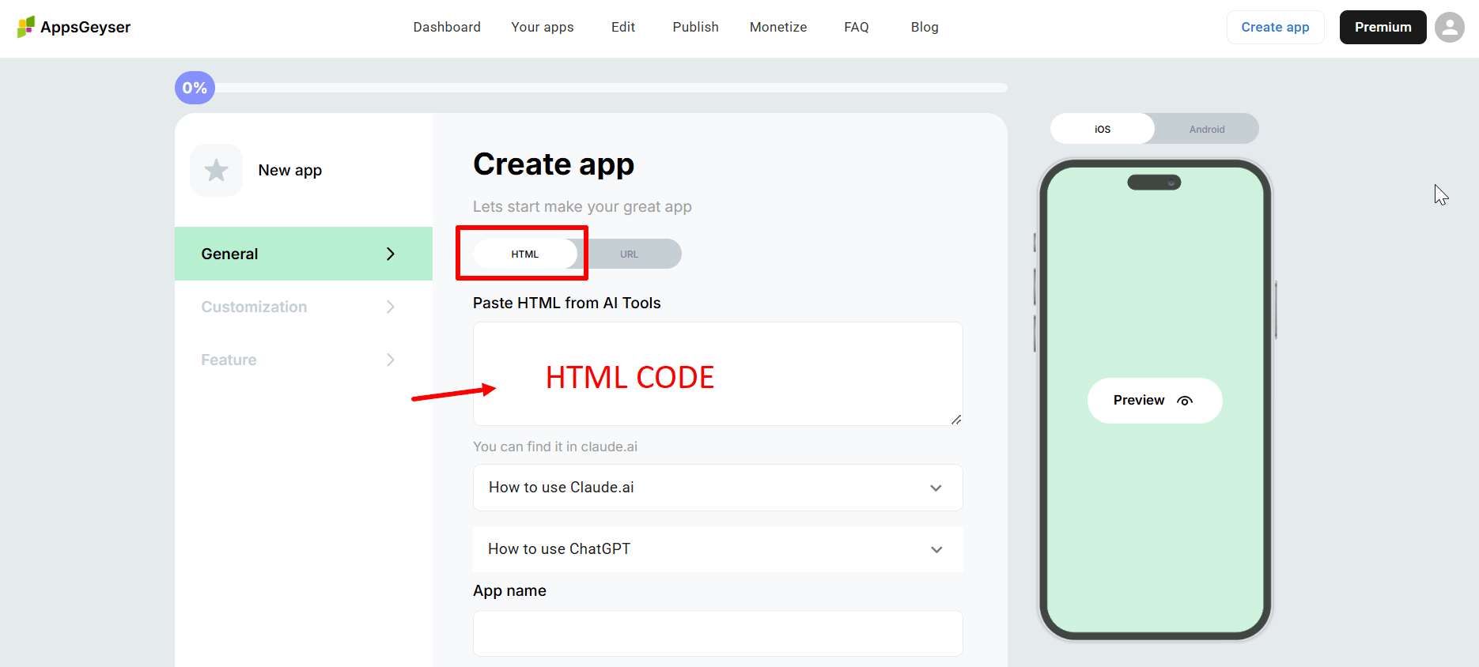Click the 0% progress badge
Screen dimensions: 1479x667
pyautogui.click(x=195, y=88)
